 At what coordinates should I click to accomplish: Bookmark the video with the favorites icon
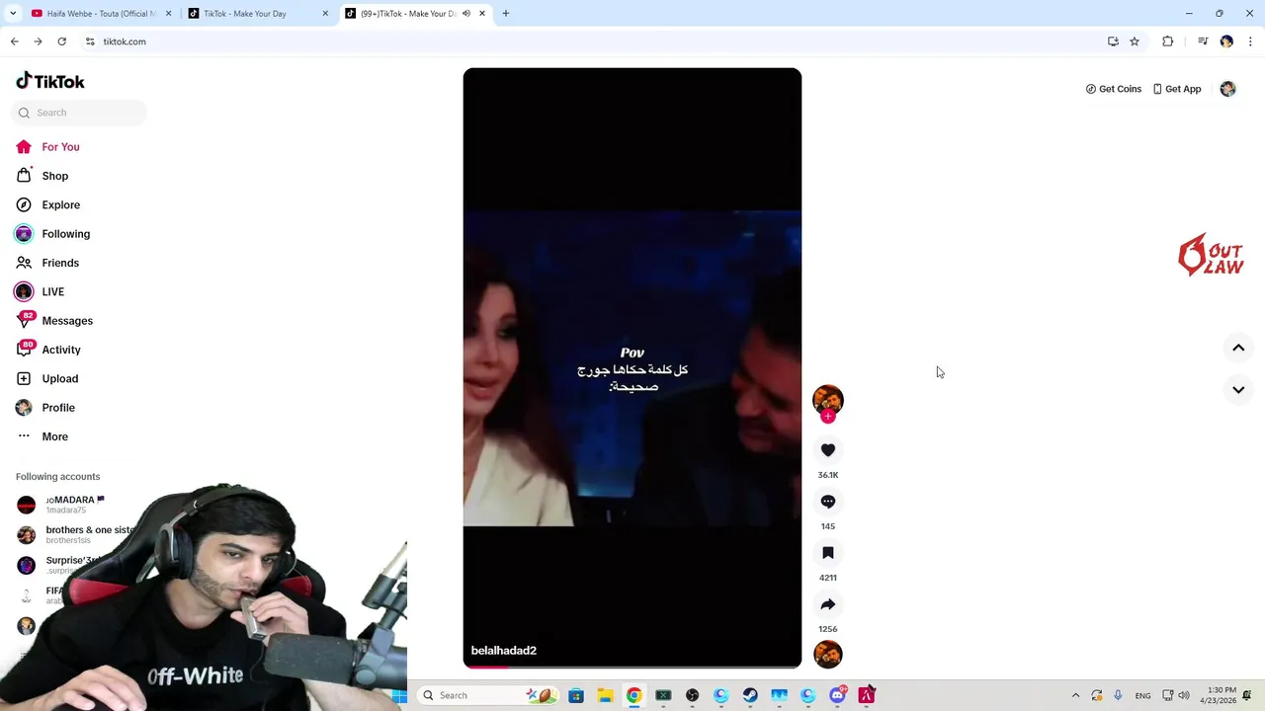(828, 553)
